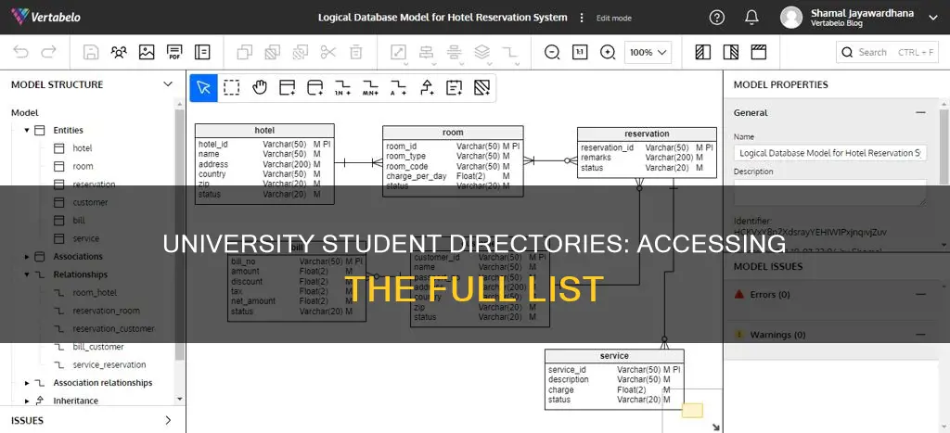Select the inheritance tool
Viewport: 950px width, 433px height.
pyautogui.click(x=427, y=88)
